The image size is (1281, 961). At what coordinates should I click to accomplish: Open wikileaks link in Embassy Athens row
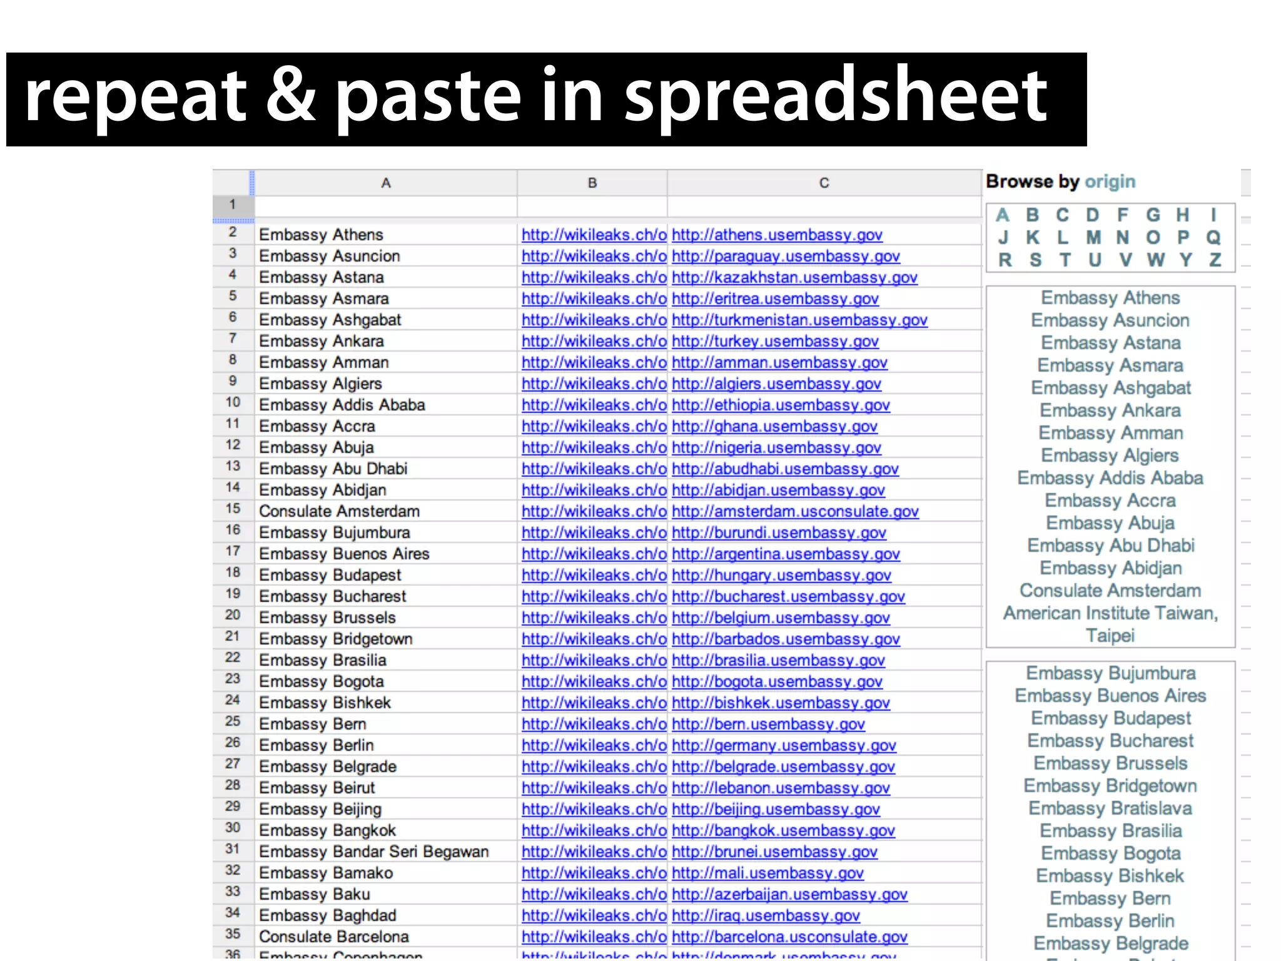[594, 235]
